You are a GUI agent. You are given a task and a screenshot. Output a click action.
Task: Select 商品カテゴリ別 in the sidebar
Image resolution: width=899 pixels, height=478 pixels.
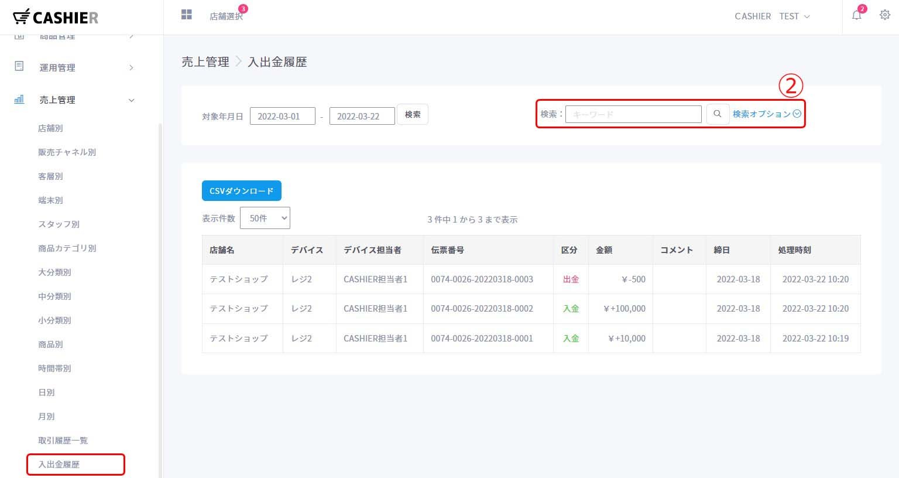coord(67,248)
